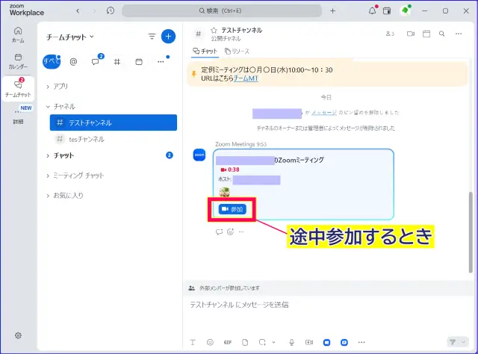Click the search field (検索)
The width and height of the screenshot is (478, 354).
point(222,11)
